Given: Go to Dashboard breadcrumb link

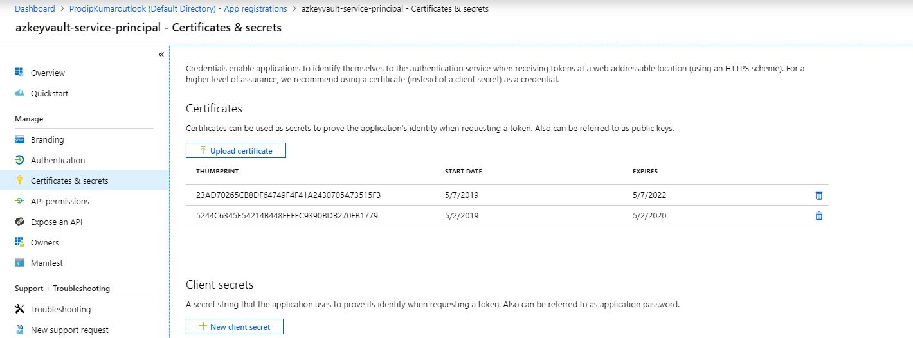Looking at the screenshot, I should tap(35, 9).
